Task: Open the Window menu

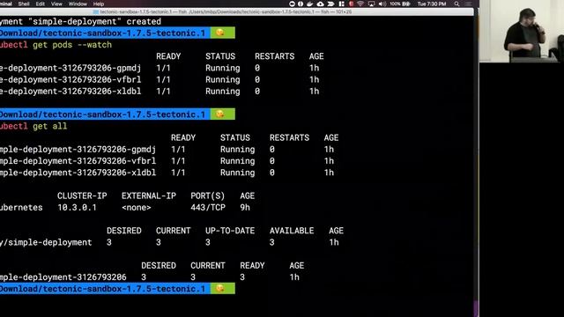Action: point(78,4)
